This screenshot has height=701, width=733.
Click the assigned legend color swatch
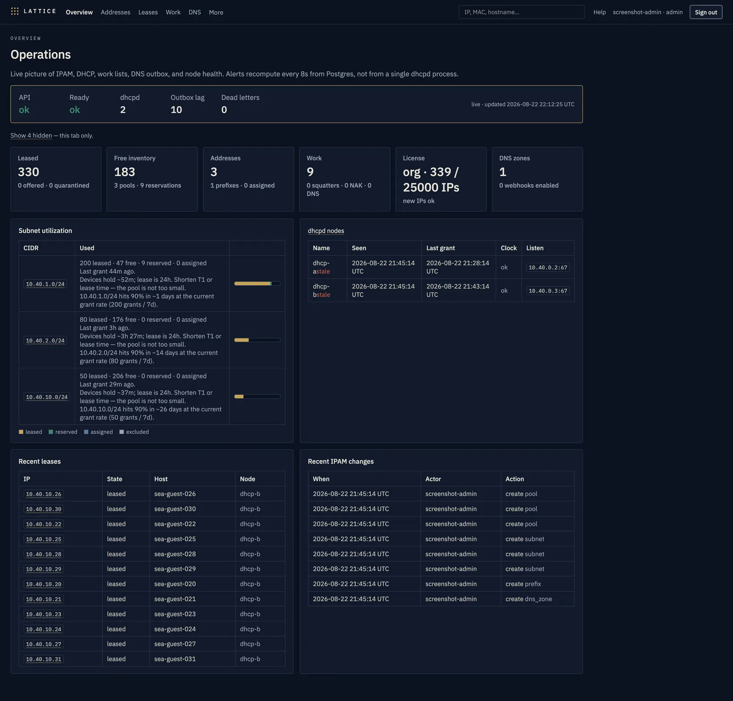pyautogui.click(x=86, y=432)
